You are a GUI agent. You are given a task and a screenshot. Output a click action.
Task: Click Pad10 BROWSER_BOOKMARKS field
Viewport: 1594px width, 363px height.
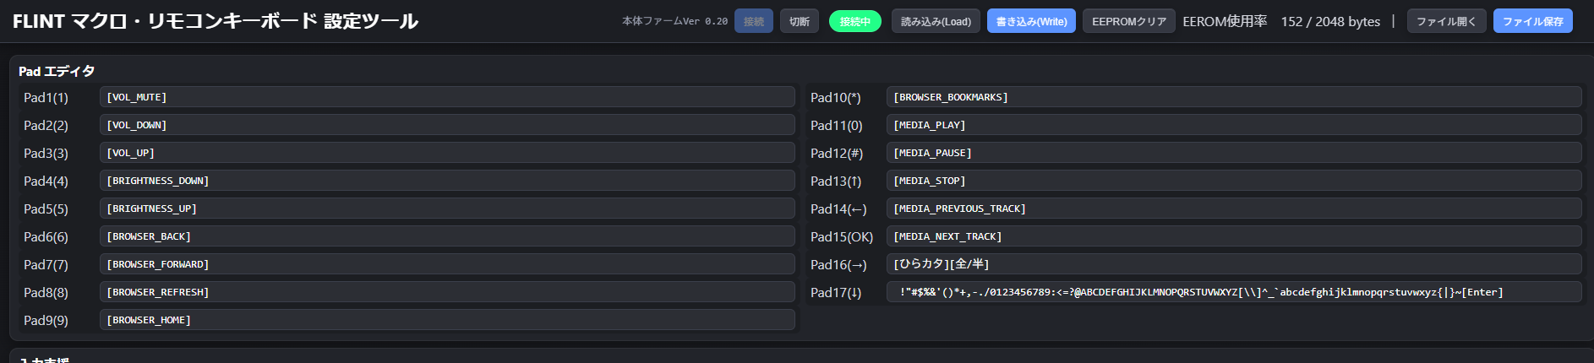pos(1233,97)
